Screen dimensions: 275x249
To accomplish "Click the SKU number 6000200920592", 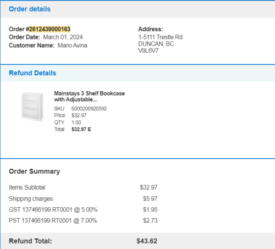I will coord(89,109).
